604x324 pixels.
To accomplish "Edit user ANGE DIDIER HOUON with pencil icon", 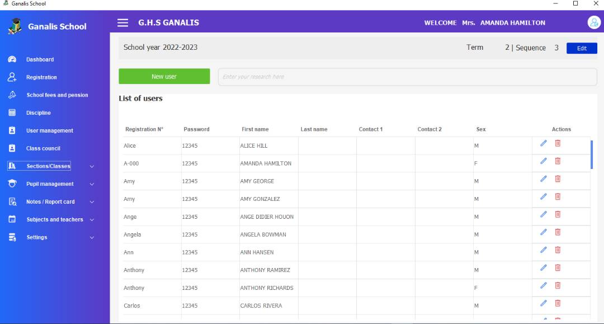I will coord(544,214).
